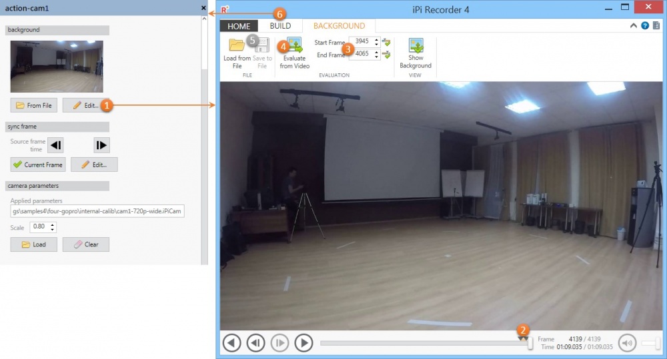Viewport: 667px width, 359px height.
Task: Step forward one frame
Action: [x=279, y=342]
